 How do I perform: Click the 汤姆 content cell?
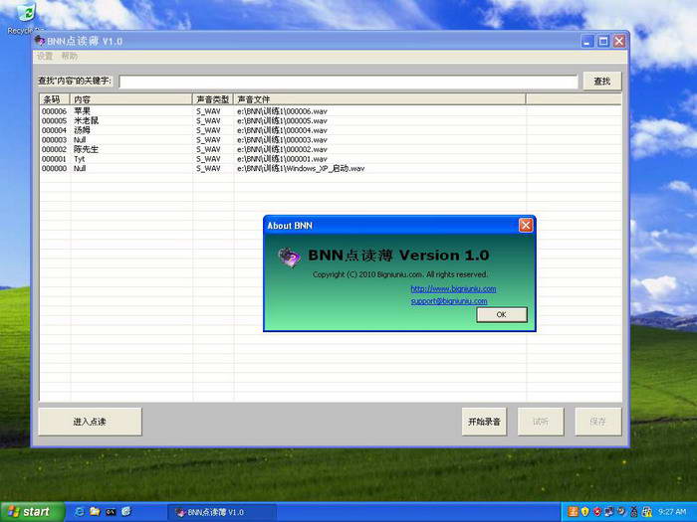82,130
